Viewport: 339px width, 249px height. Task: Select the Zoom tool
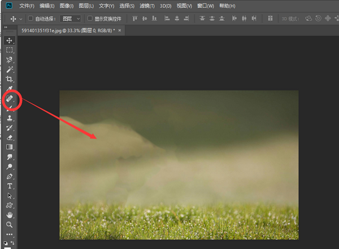(10, 224)
